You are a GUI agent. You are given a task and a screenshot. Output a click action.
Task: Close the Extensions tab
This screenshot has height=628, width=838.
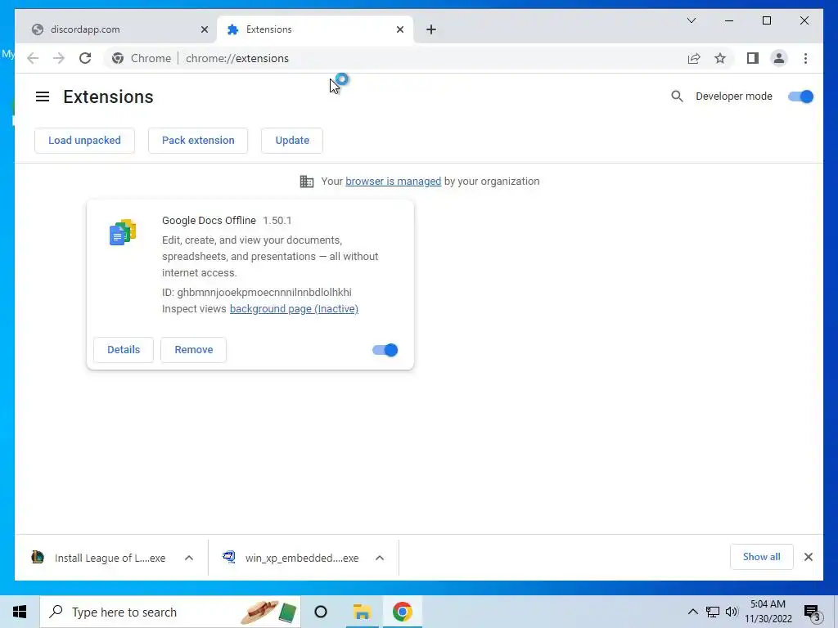(x=399, y=29)
